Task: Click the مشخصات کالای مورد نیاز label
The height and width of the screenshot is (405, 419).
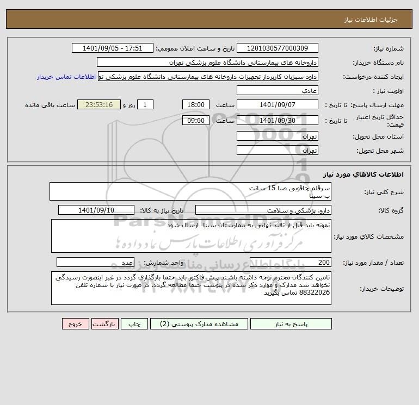Action: (x=369, y=236)
